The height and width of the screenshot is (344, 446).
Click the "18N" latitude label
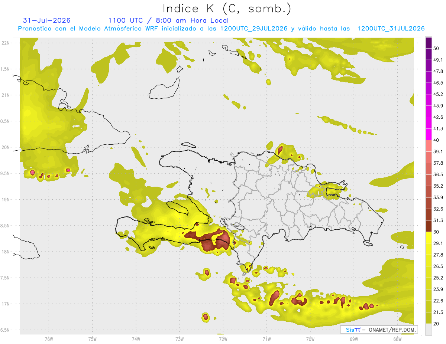pos(6,252)
